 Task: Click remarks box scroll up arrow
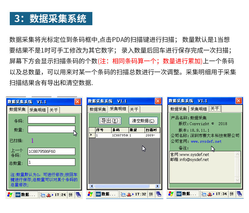(x=238, y=154)
